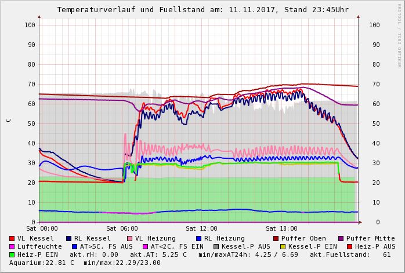Click the Sat 12:00 time axis label
405x273 pixels.
pyautogui.click(x=201, y=229)
